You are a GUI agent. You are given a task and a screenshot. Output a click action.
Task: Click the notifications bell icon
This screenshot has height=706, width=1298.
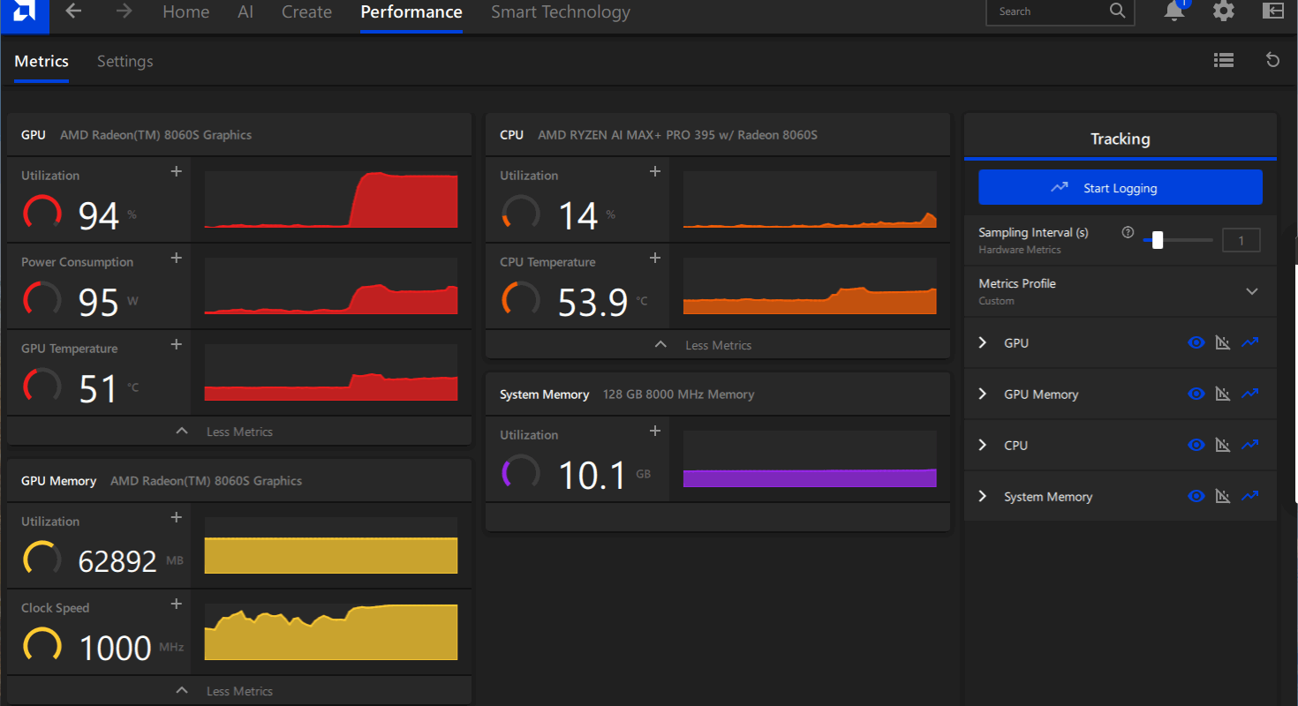coord(1173,11)
